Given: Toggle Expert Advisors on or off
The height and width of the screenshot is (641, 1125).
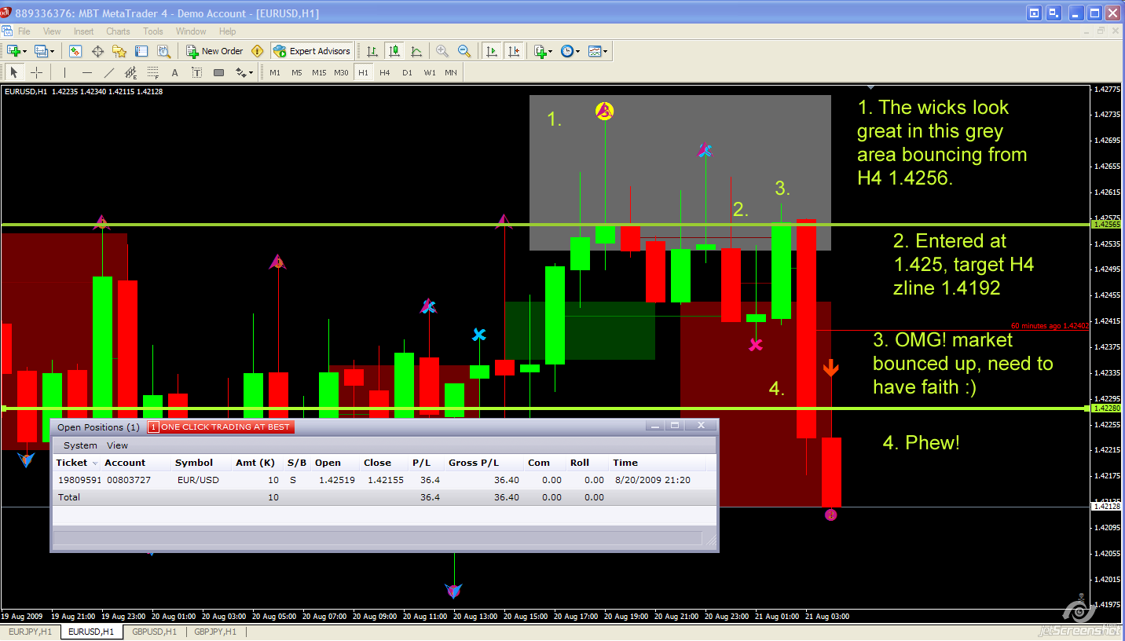Looking at the screenshot, I should [313, 51].
